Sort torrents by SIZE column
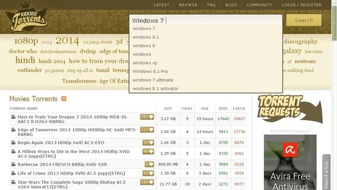Image resolution: width=337 pixels, height=190 pixels. [x=168, y=109]
